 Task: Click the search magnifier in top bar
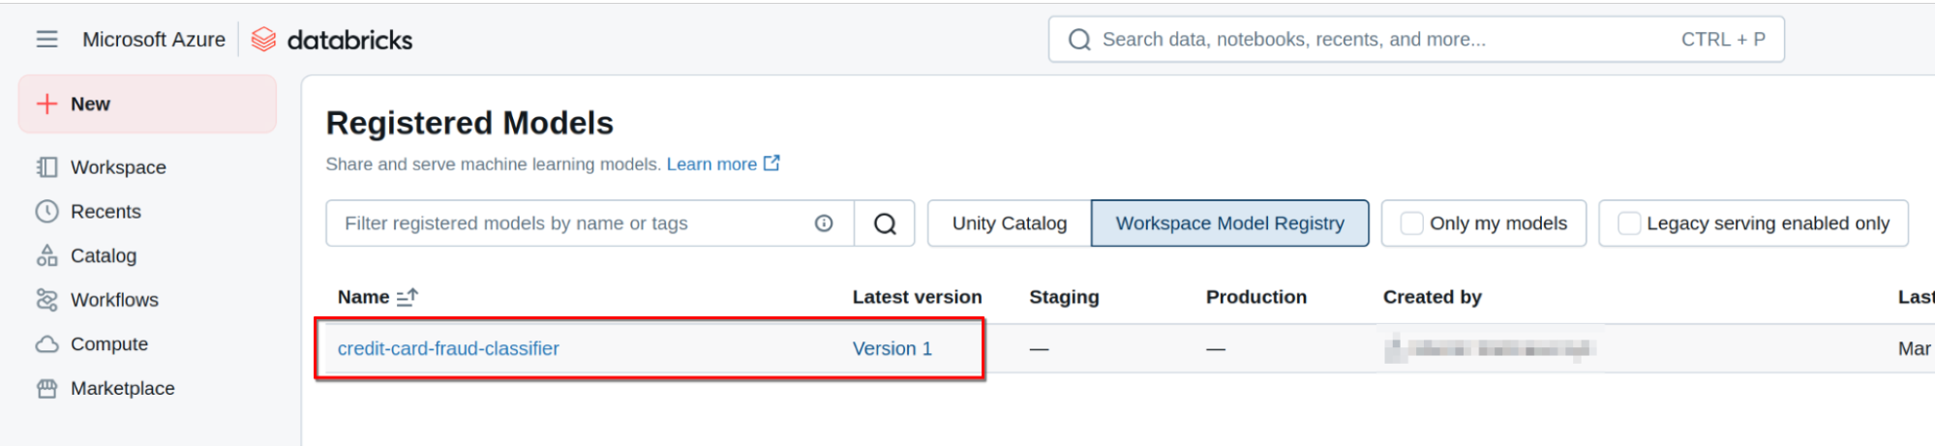pos(1079,40)
